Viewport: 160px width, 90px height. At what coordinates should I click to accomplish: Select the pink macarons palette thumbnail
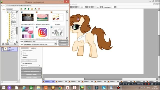28,32
